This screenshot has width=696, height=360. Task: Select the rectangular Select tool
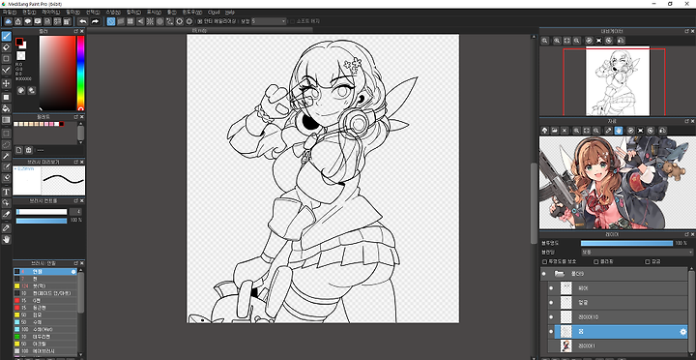pyautogui.click(x=6, y=133)
